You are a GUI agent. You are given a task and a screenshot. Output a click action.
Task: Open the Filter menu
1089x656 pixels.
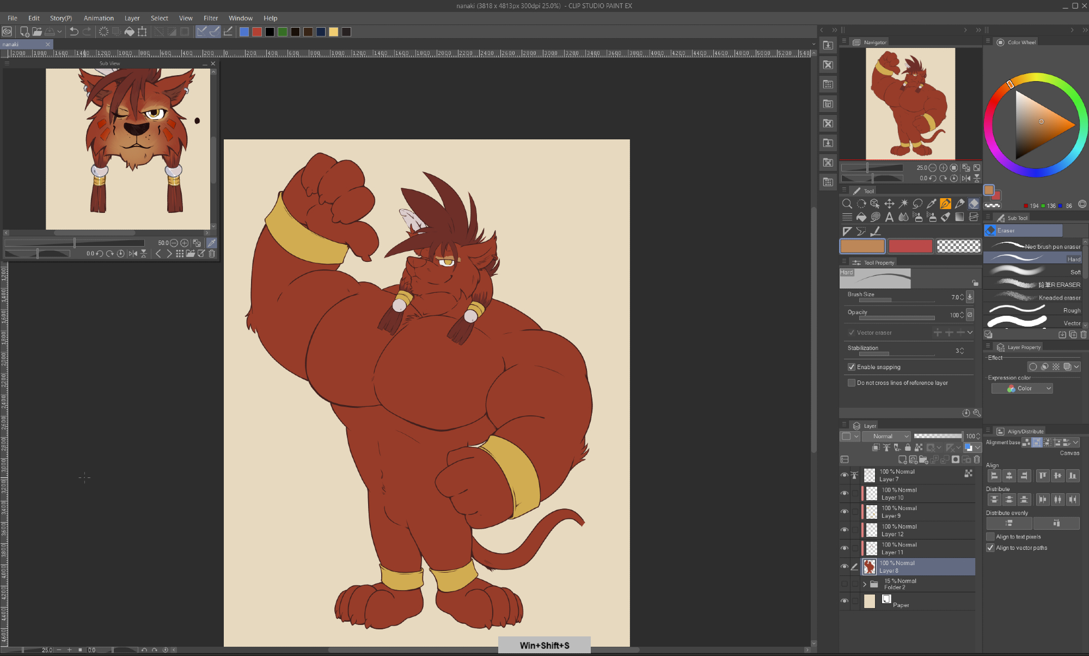pos(211,18)
